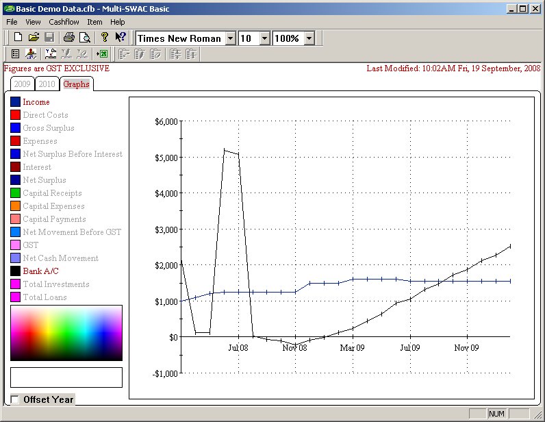Click the New file icon

click(18, 37)
